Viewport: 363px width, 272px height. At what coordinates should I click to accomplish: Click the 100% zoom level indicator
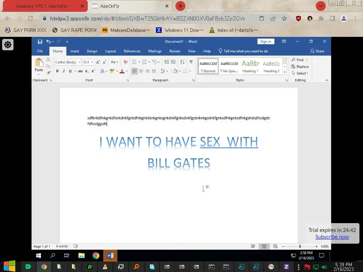(x=325, y=246)
